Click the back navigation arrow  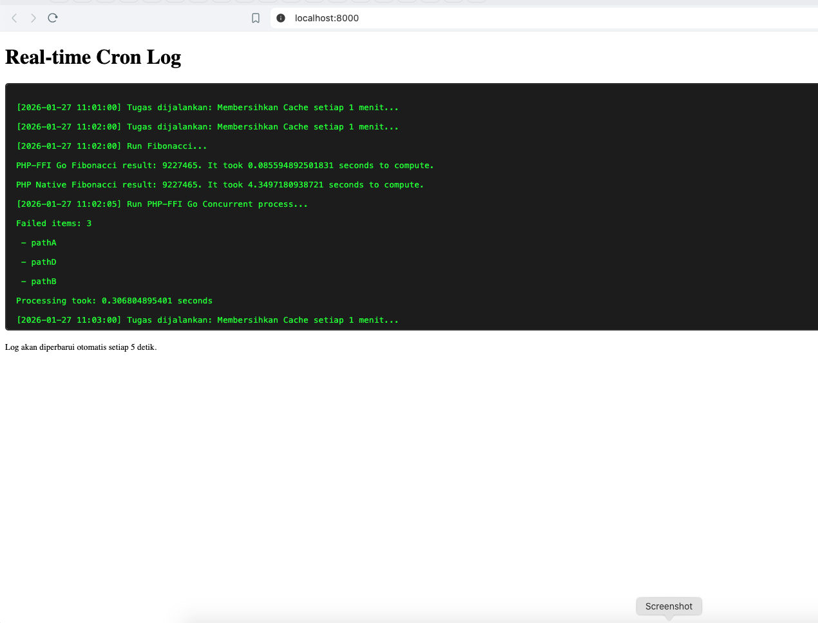pyautogui.click(x=14, y=18)
